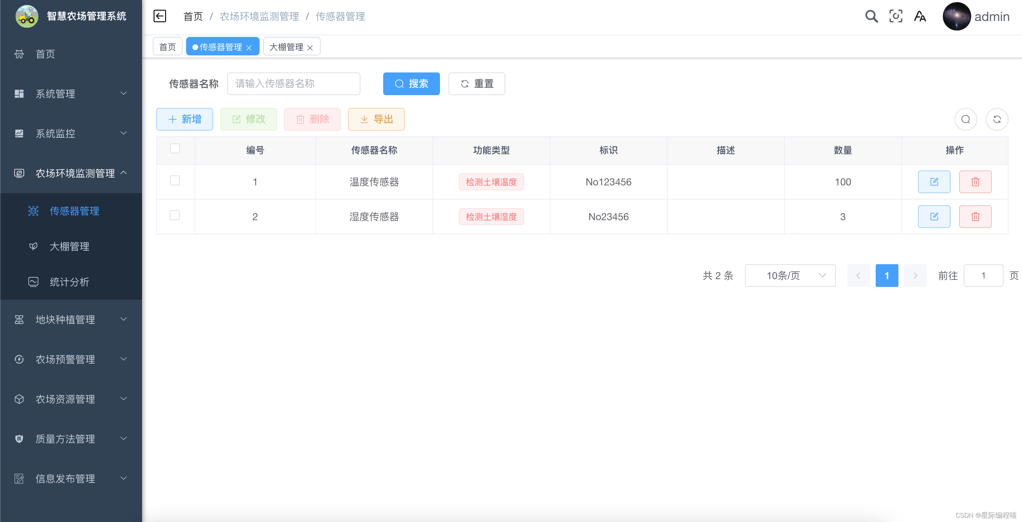Select the checkbox for row 2
The width and height of the screenshot is (1022, 522).
pyautogui.click(x=175, y=216)
